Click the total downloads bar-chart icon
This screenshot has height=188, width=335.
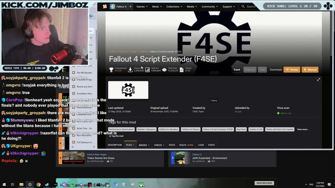[147, 70]
